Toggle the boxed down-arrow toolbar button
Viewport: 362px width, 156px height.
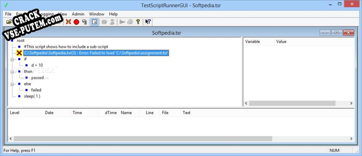point(94,22)
